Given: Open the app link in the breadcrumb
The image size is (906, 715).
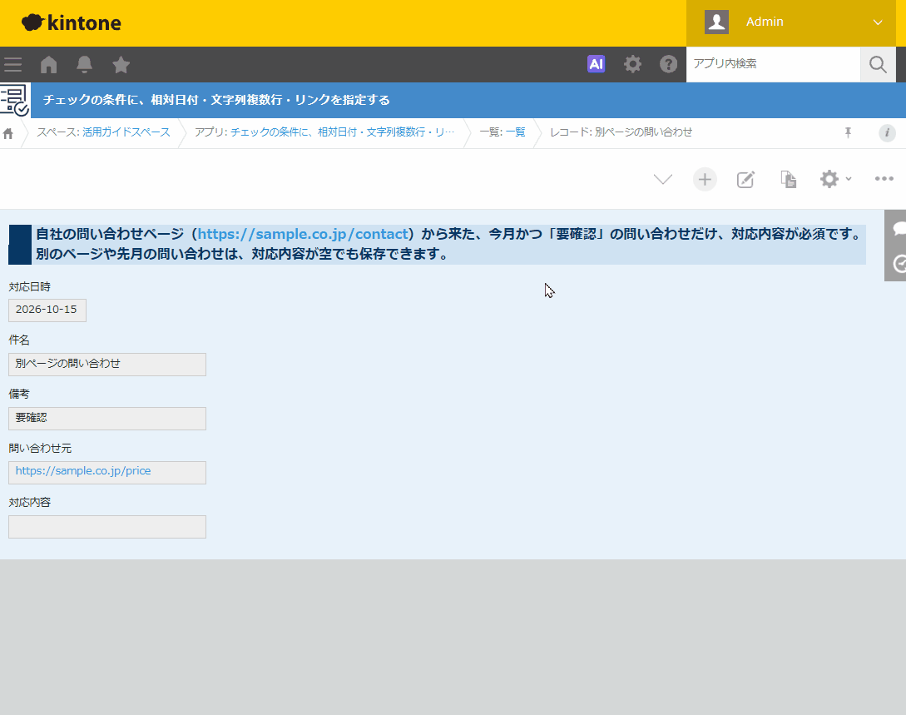Looking at the screenshot, I should coord(342,132).
